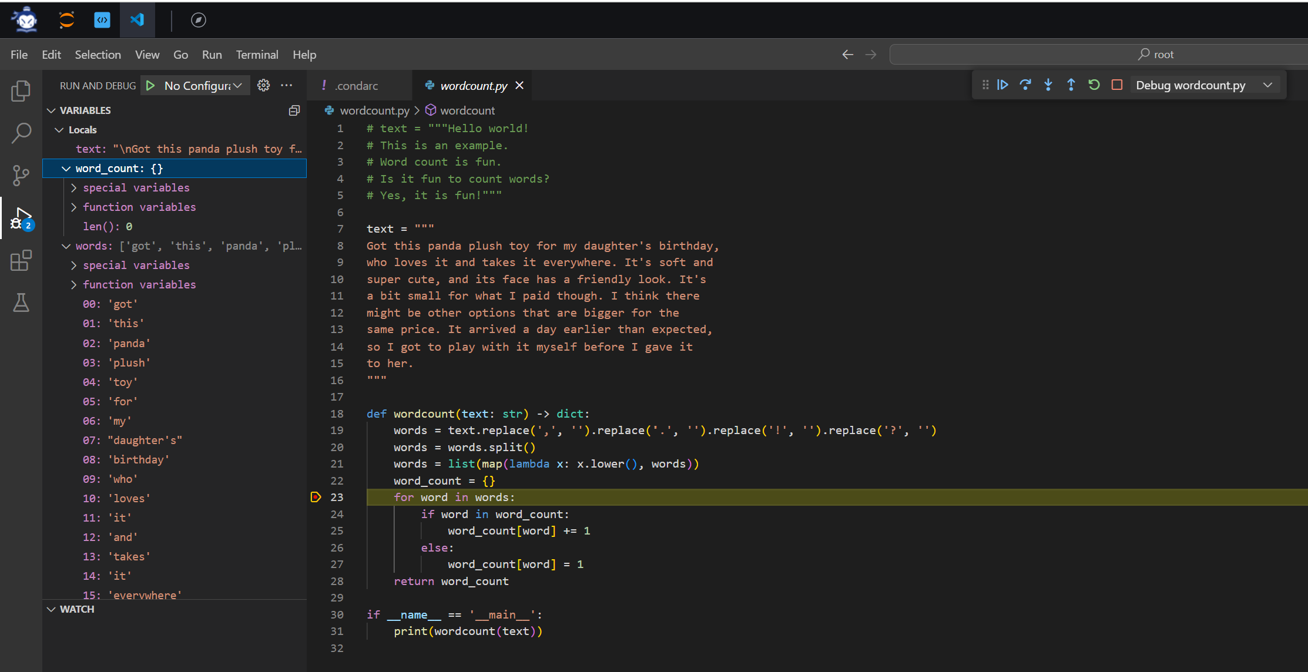Open the Debug wordcount.py session dropdown

click(1268, 85)
